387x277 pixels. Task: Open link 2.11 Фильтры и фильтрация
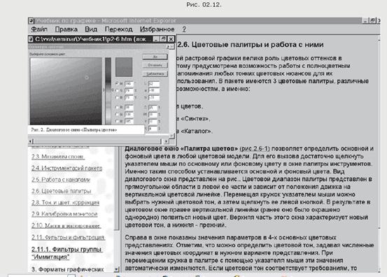point(68,237)
